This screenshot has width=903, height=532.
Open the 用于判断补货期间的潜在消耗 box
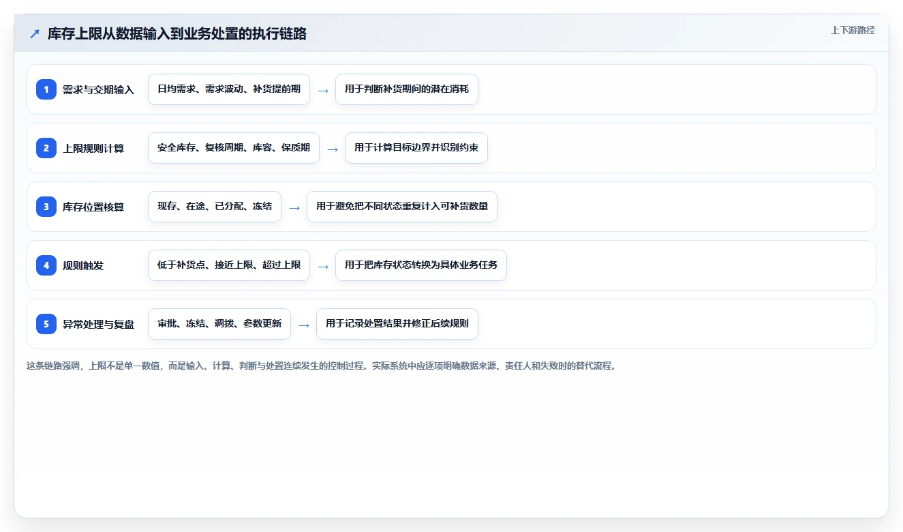pyautogui.click(x=407, y=89)
